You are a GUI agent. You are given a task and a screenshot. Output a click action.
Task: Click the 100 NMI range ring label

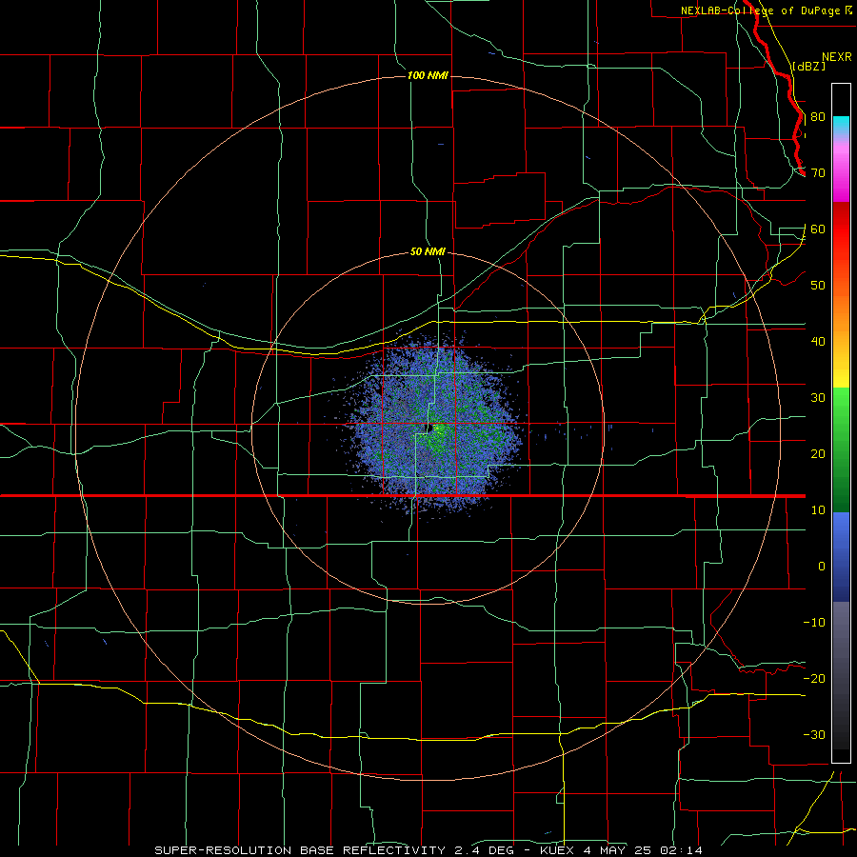pos(428,75)
